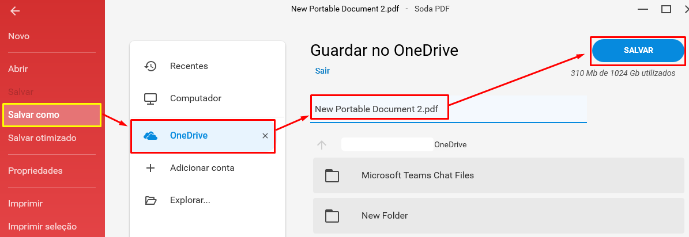Click Adicionar conta label

tap(202, 168)
